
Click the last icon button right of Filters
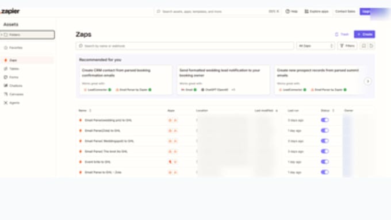(x=371, y=46)
